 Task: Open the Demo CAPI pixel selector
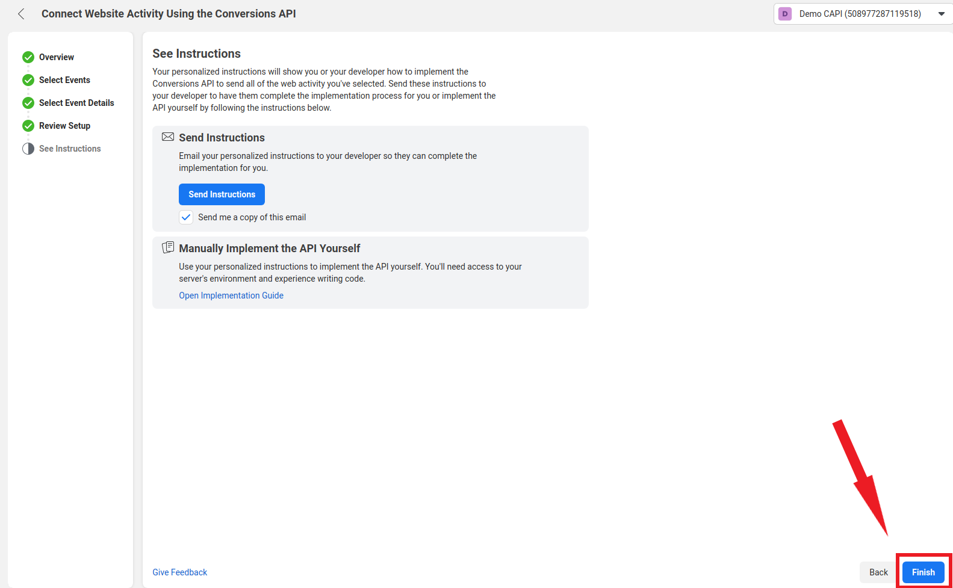click(x=863, y=14)
